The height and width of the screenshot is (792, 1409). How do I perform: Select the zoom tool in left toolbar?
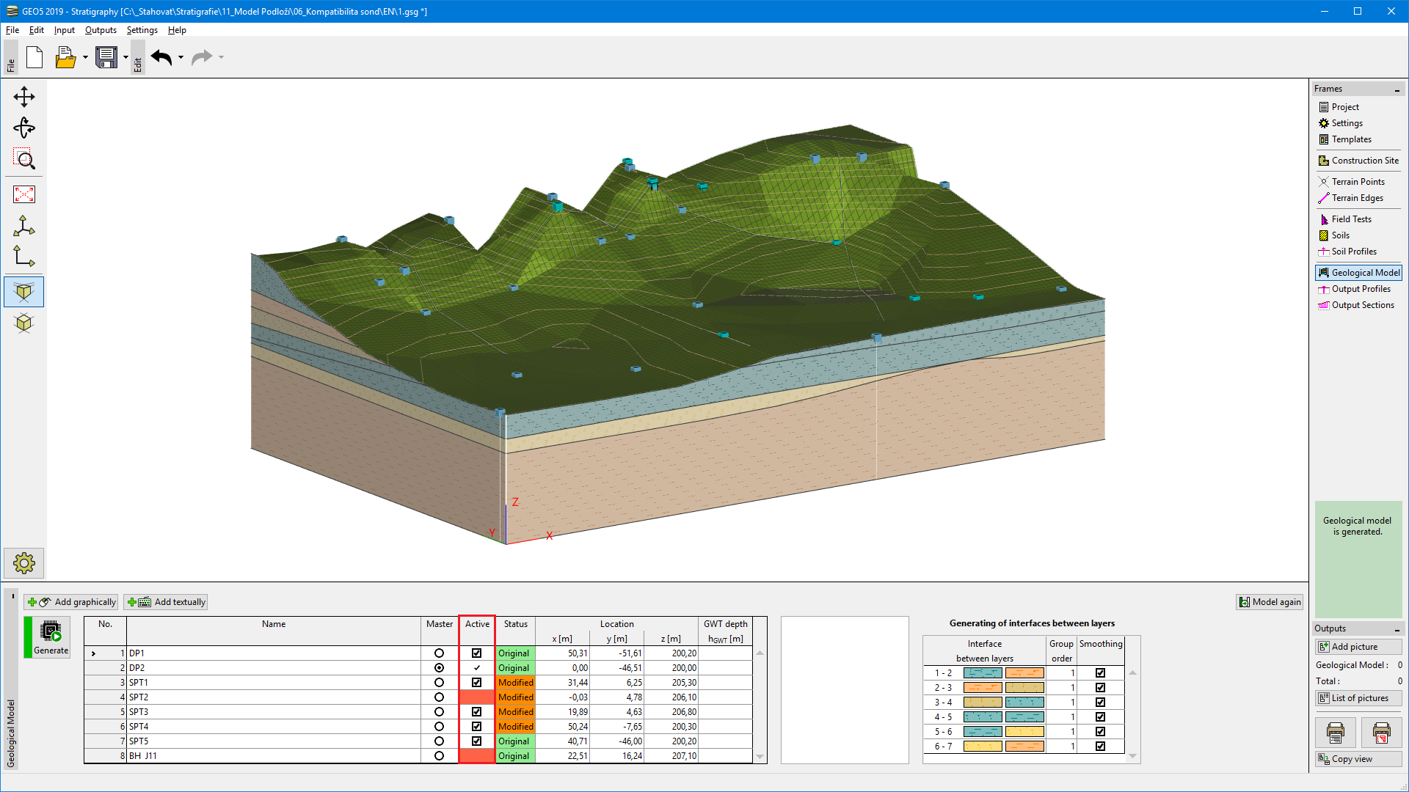tap(24, 160)
